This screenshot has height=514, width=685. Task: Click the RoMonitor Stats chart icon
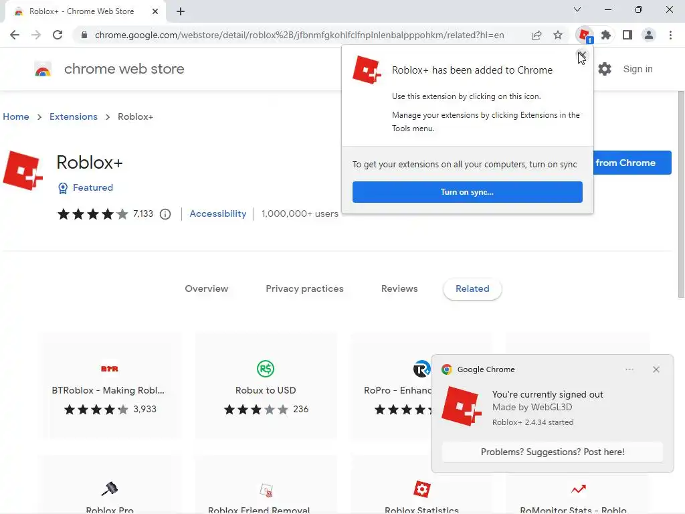coord(579,489)
